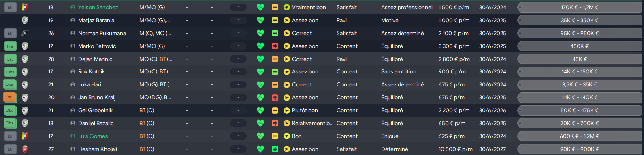Open Luis Gomes player profile
The image size is (644, 155).
point(93,136)
